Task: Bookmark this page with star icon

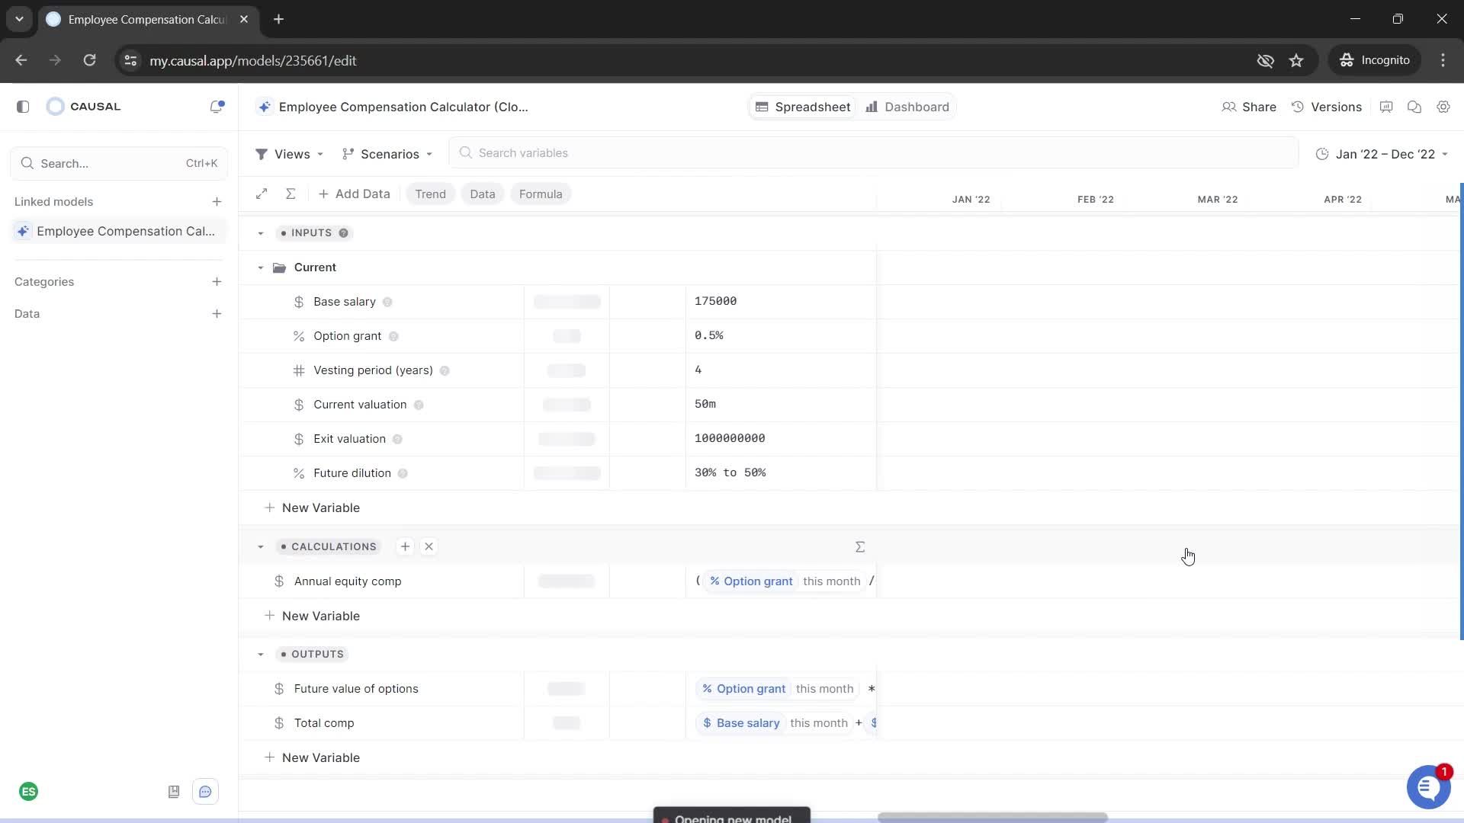Action: point(1296,60)
